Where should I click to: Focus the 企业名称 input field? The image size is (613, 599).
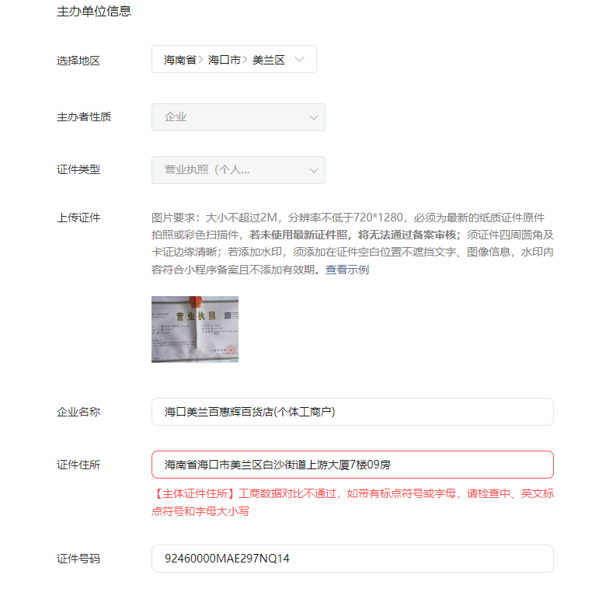[353, 412]
